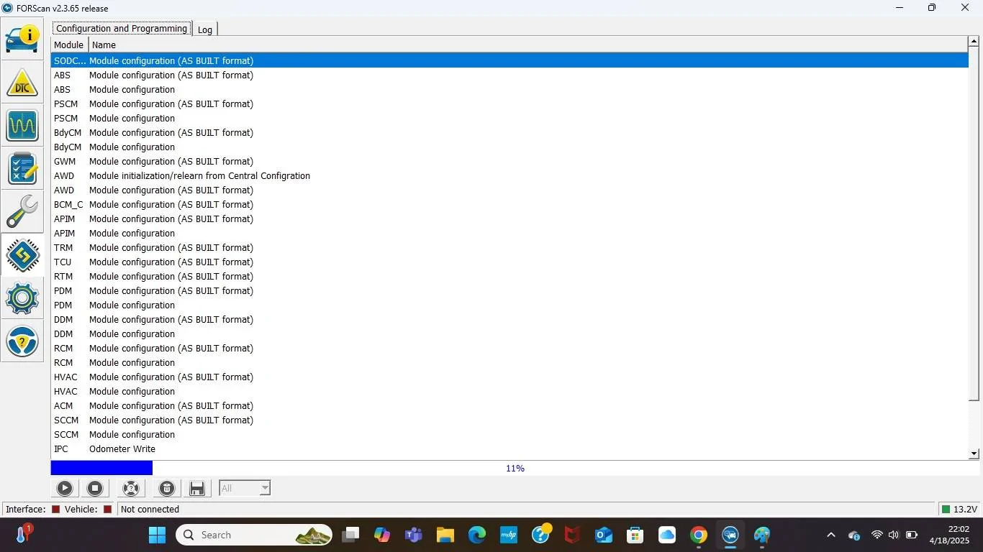
Task: Select the Configuration and Programming tab
Action: (122, 29)
